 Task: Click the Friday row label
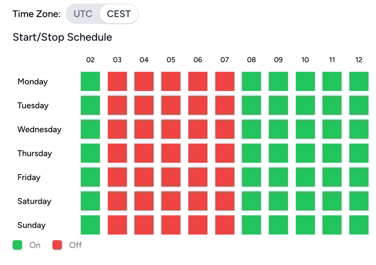pos(29,177)
